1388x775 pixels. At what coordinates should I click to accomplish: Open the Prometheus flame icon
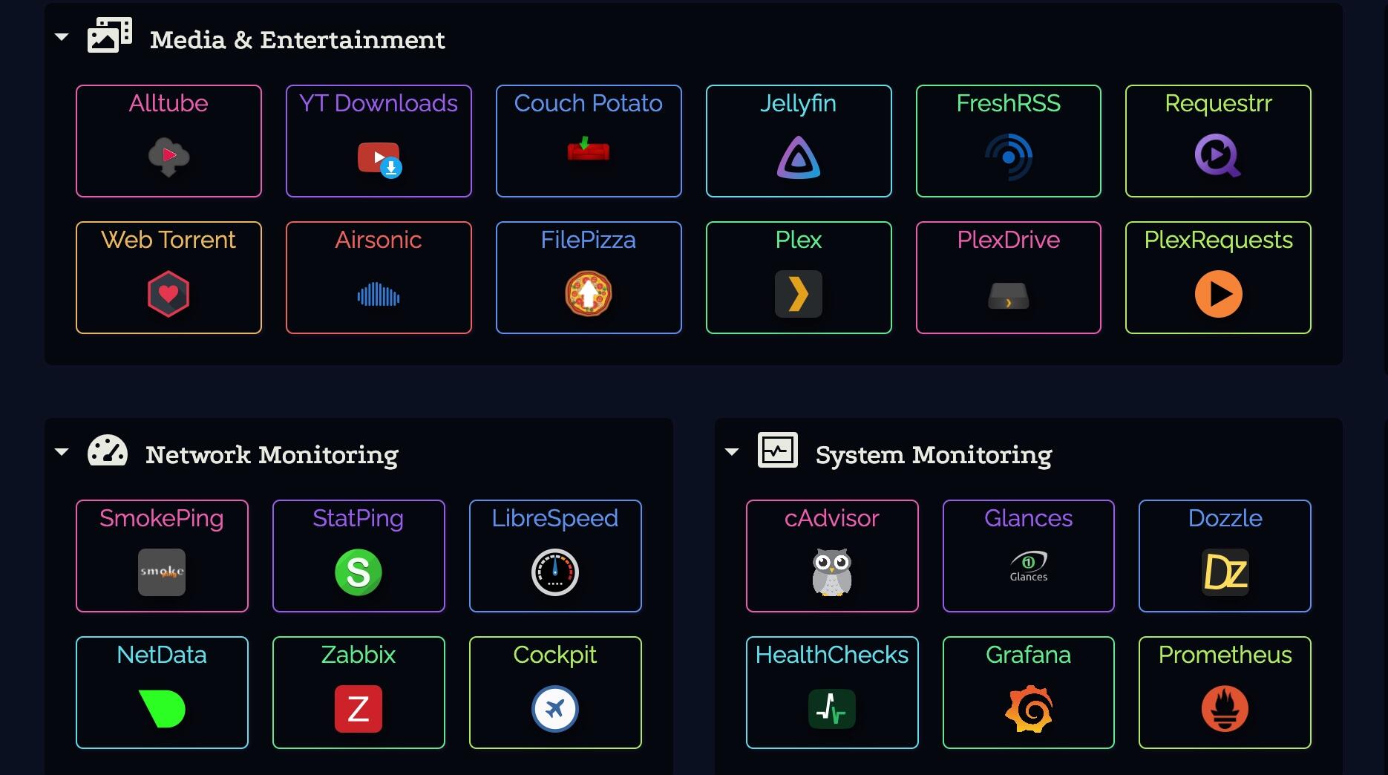point(1225,709)
